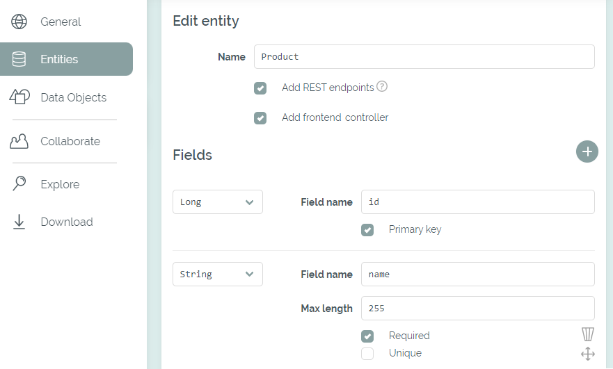Click the globe icon next to General
The width and height of the screenshot is (613, 369).
pyautogui.click(x=19, y=22)
